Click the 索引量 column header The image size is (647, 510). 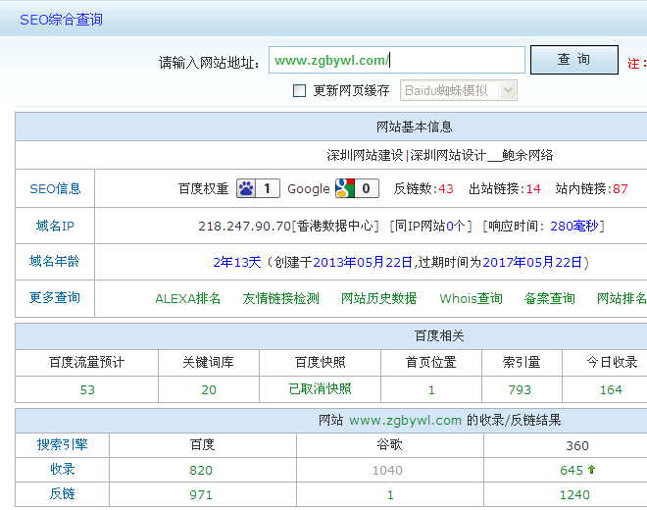tap(522, 362)
